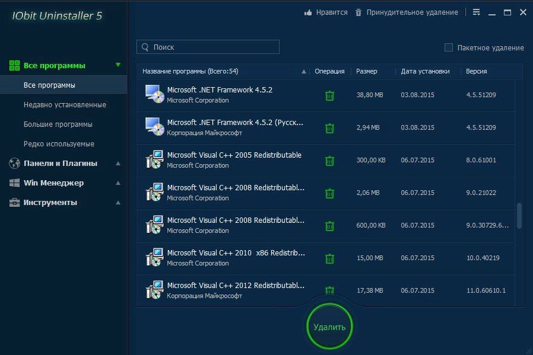
Task: Click installer icon of Visual C++ 2005 Redistributable
Action: click(155, 159)
